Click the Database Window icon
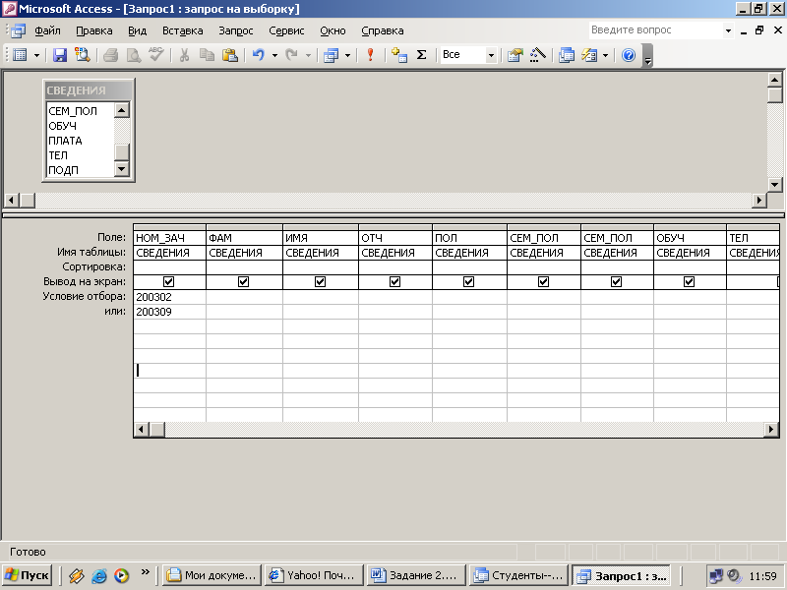The width and height of the screenshot is (787, 590). tap(567, 55)
